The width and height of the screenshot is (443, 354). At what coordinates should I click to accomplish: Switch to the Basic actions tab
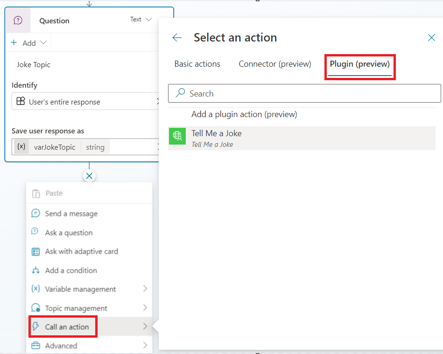[x=197, y=64]
